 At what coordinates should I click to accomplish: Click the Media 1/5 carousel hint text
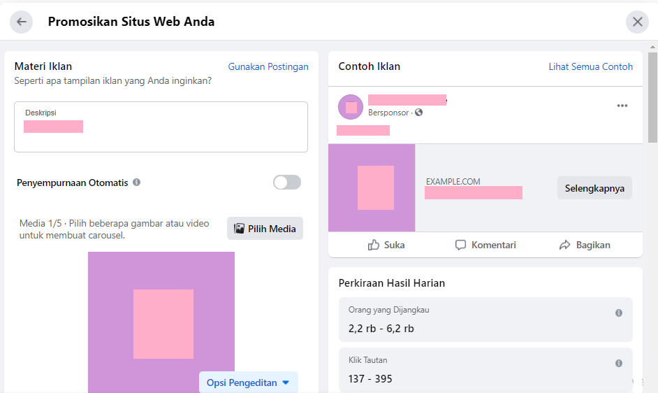pos(114,229)
